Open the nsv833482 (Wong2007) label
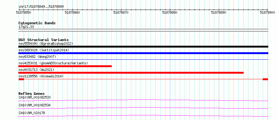 pos(37,57)
